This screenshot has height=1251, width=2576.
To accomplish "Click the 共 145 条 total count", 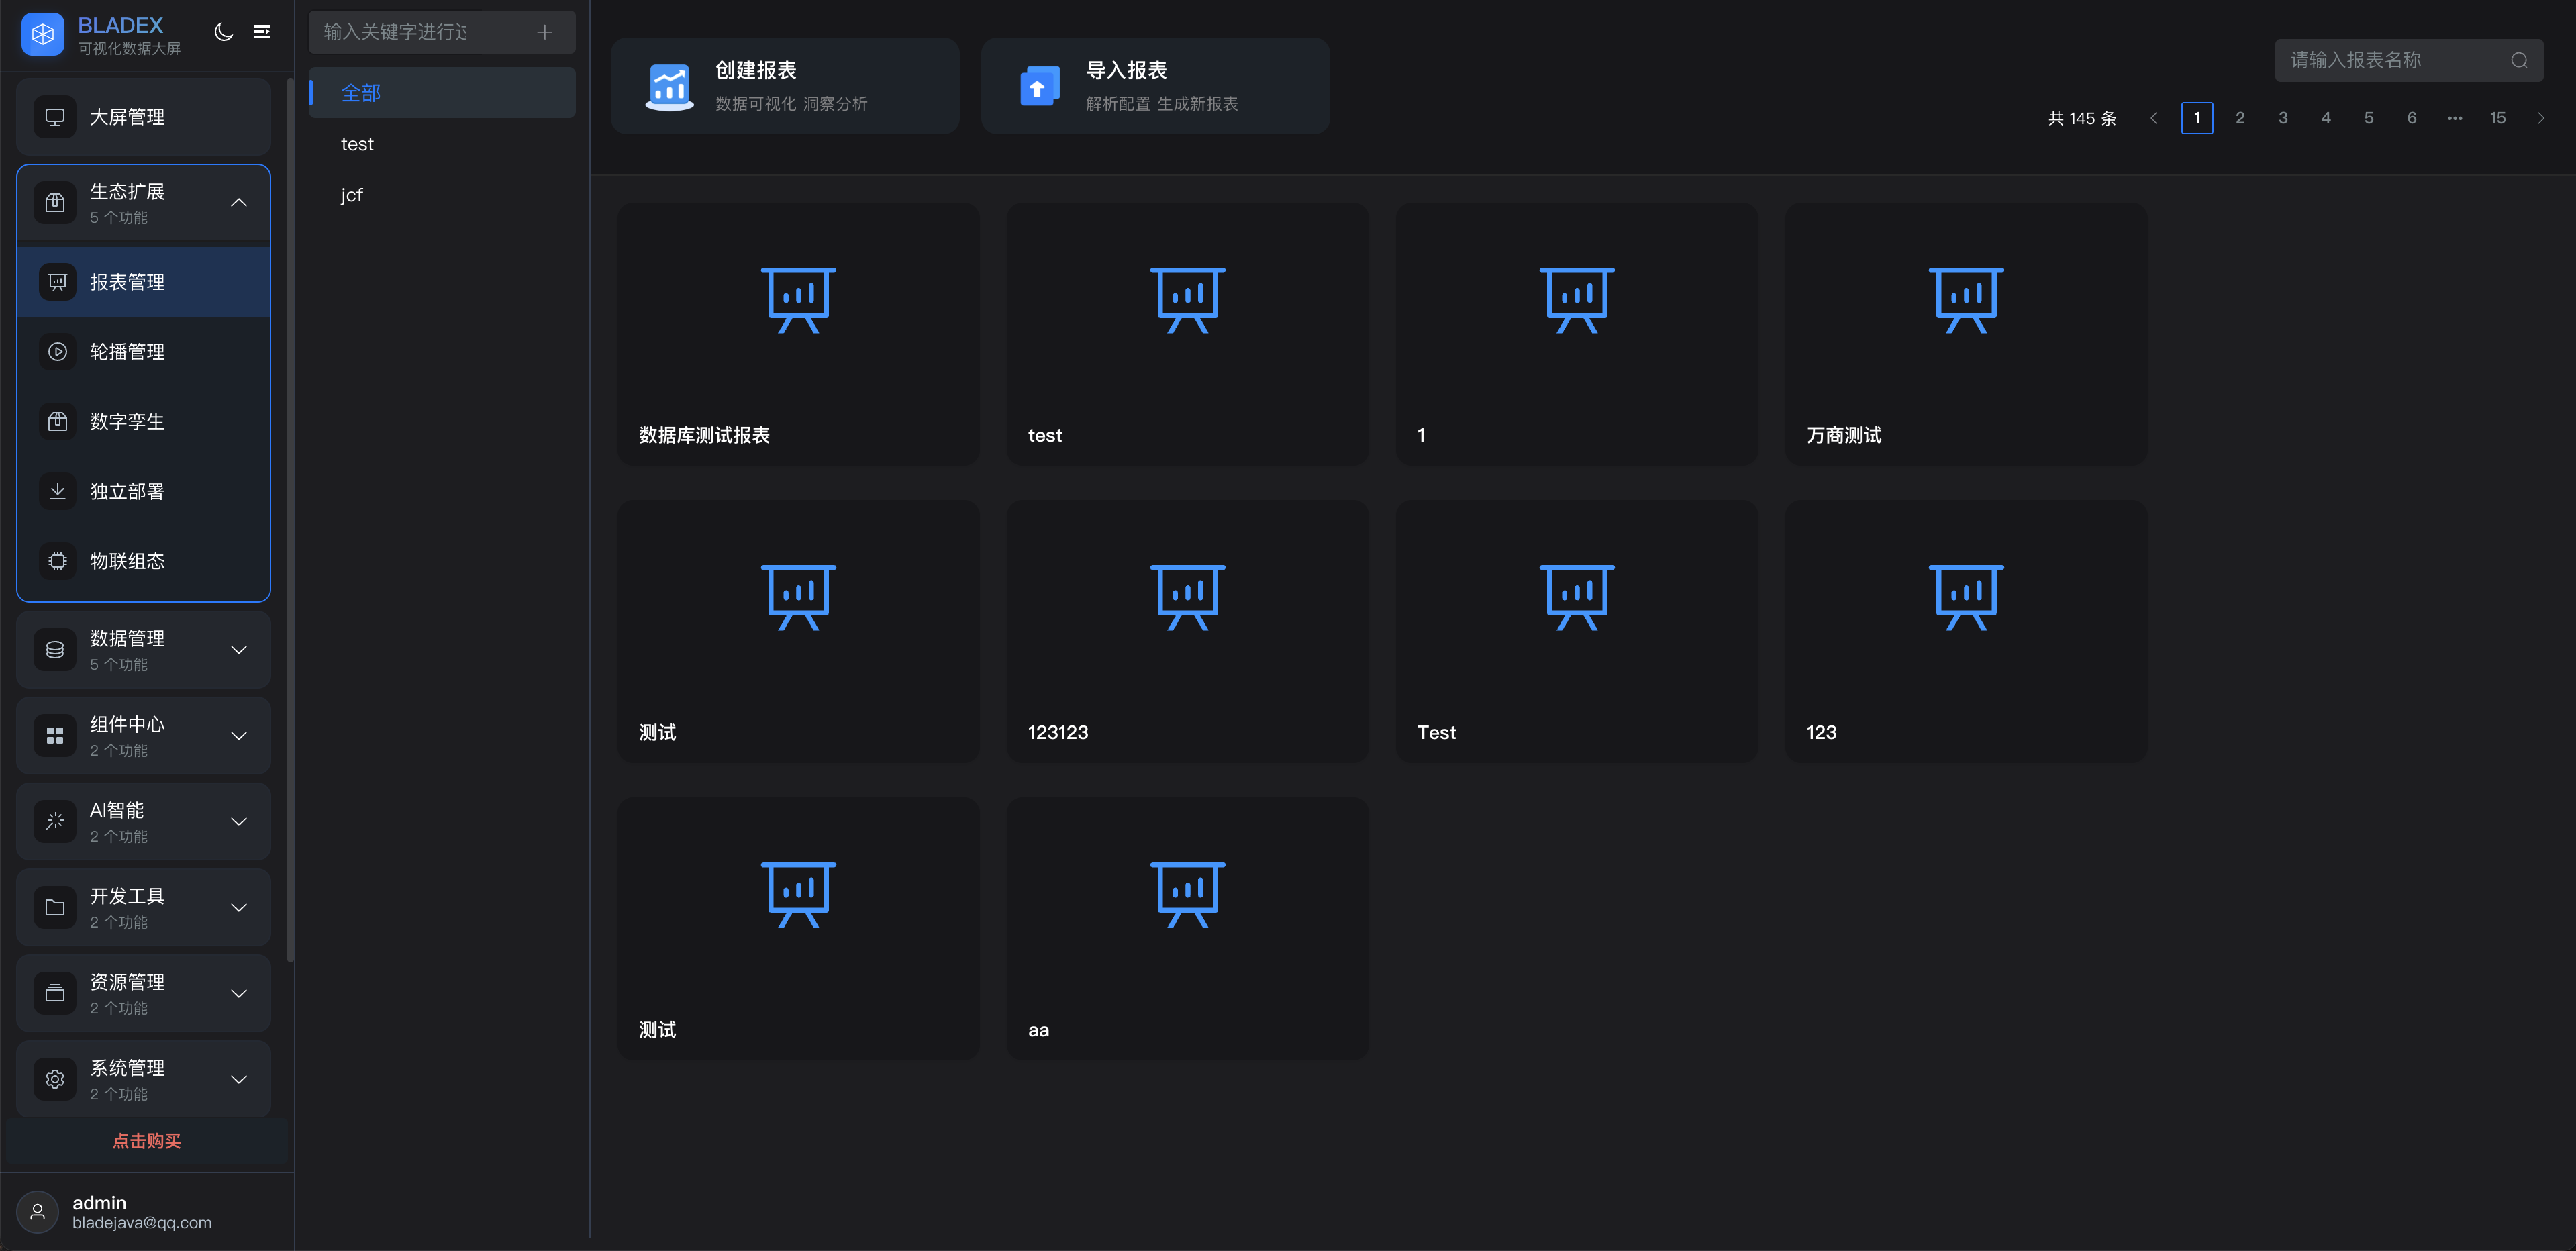I will tap(2082, 118).
